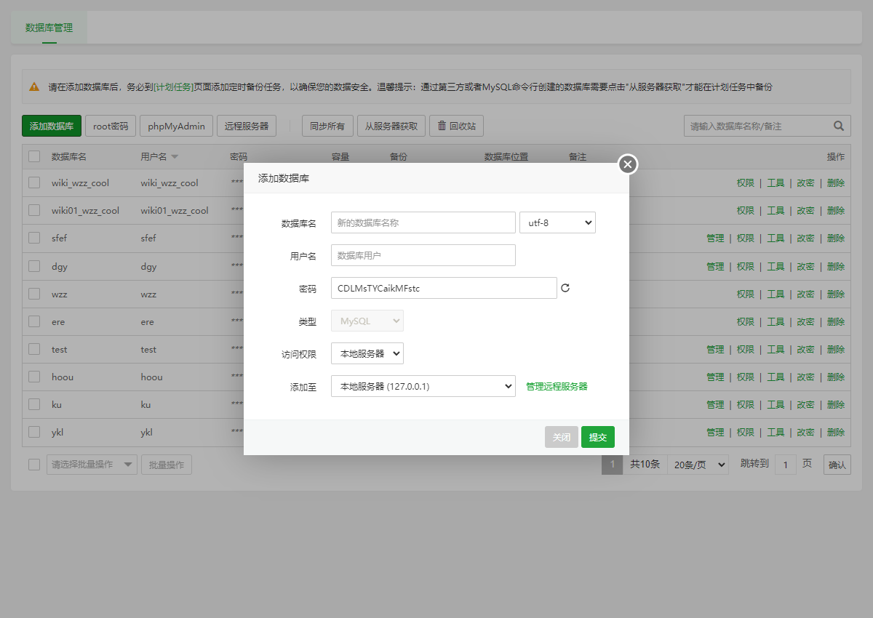
Task: Click the warning triangle in the notice bar
Action: click(x=32, y=86)
